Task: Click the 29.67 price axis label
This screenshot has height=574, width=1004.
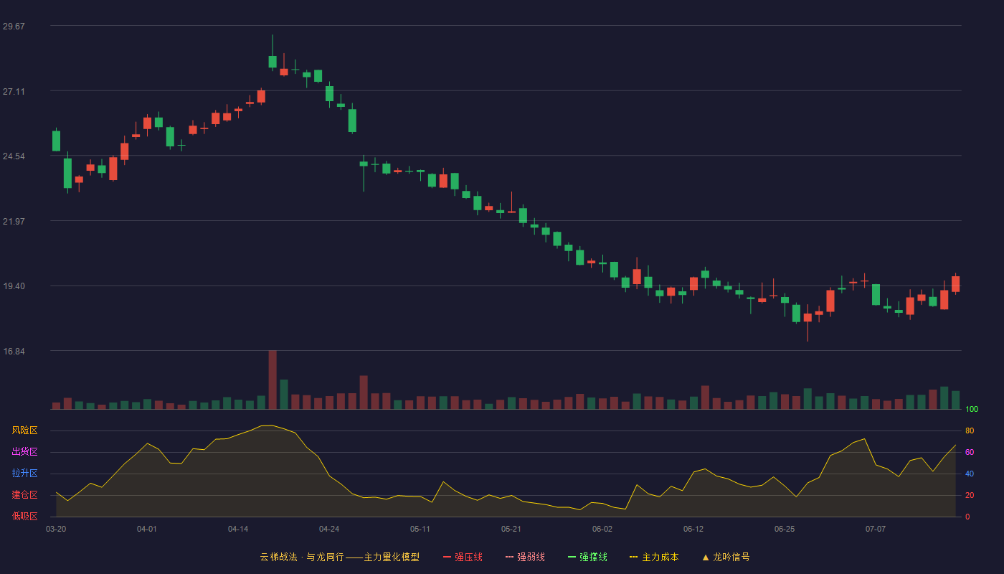Action: pyautogui.click(x=14, y=26)
